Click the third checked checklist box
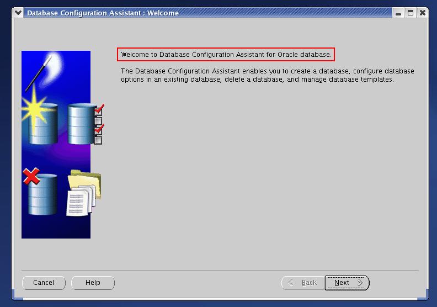 [99, 130]
